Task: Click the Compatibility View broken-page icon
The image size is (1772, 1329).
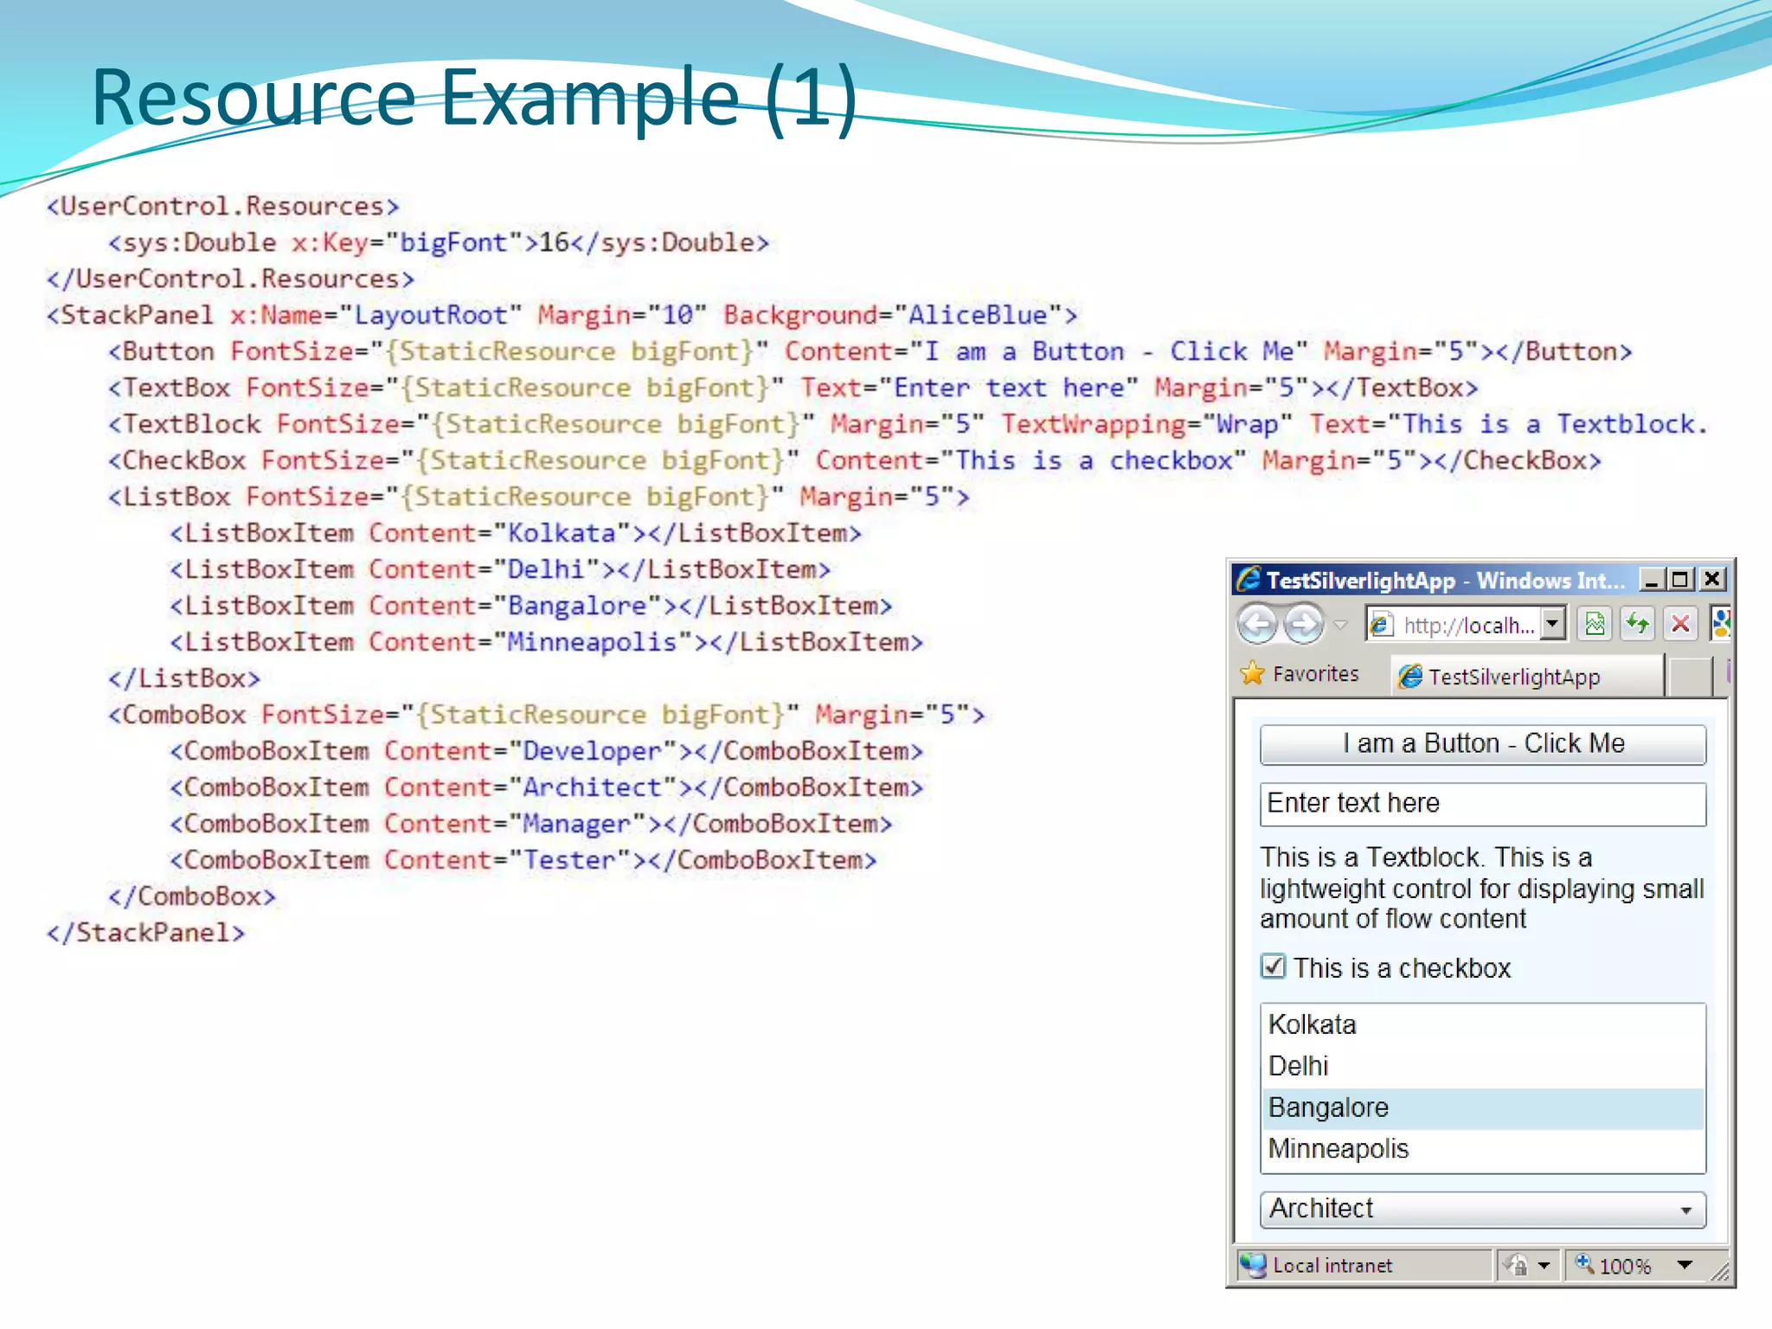Action: (1595, 624)
